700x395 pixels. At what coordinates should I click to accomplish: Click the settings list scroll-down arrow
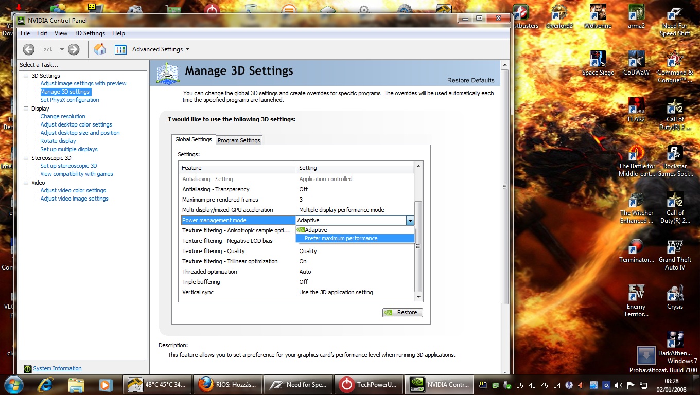pos(418,297)
